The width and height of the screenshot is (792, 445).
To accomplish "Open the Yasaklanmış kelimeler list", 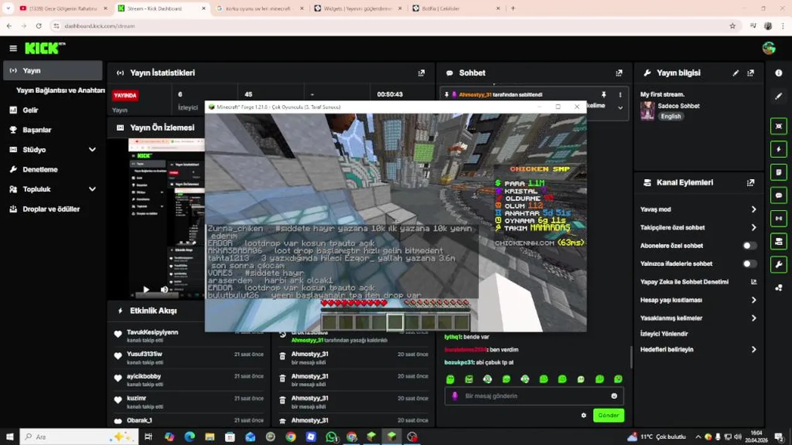I will coord(699,318).
